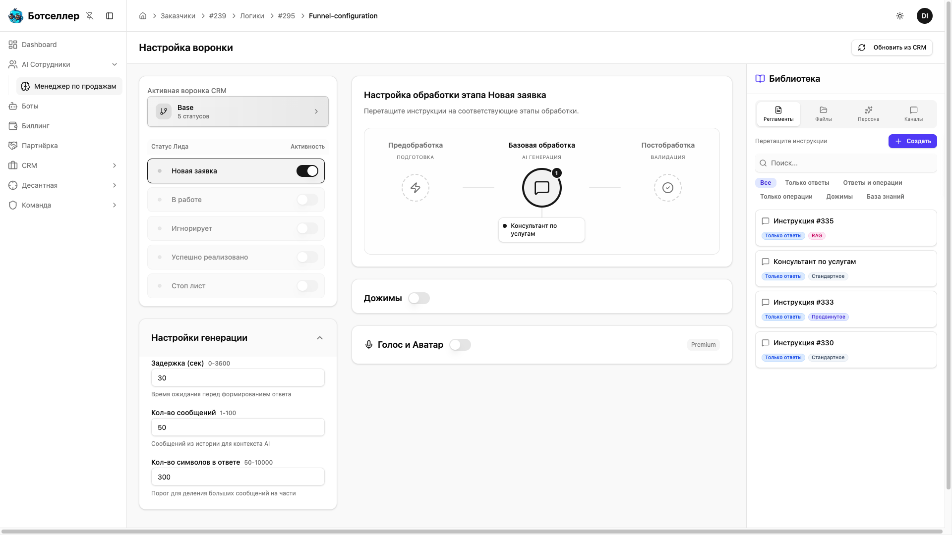Collapse the Настройки генерации section
This screenshot has width=952, height=535.
(x=320, y=338)
